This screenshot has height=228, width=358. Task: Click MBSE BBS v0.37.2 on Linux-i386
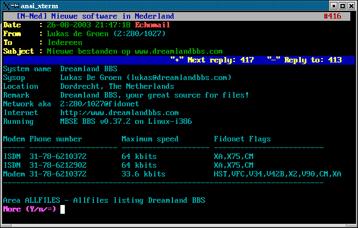pyautogui.click(x=126, y=122)
